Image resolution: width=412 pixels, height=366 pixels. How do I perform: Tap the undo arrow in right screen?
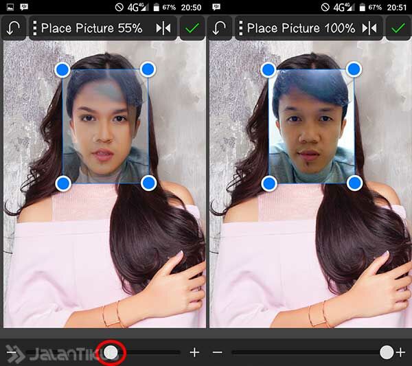[x=219, y=28]
